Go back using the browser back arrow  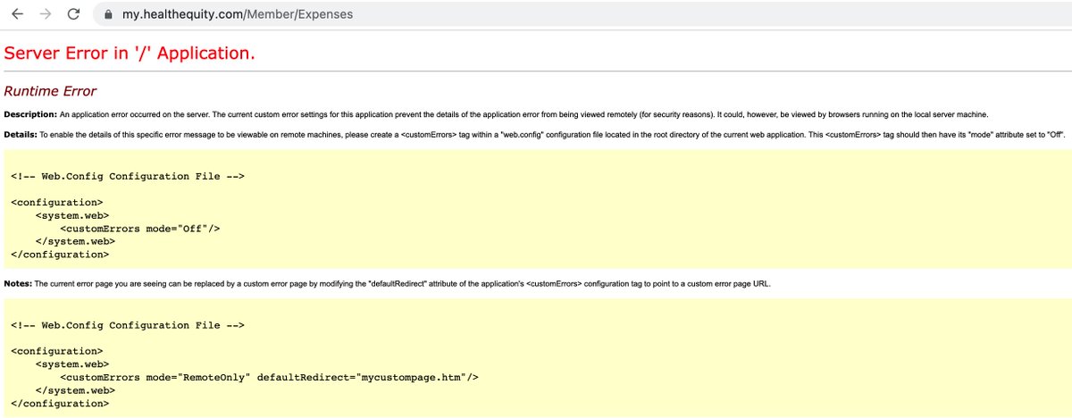point(17,14)
